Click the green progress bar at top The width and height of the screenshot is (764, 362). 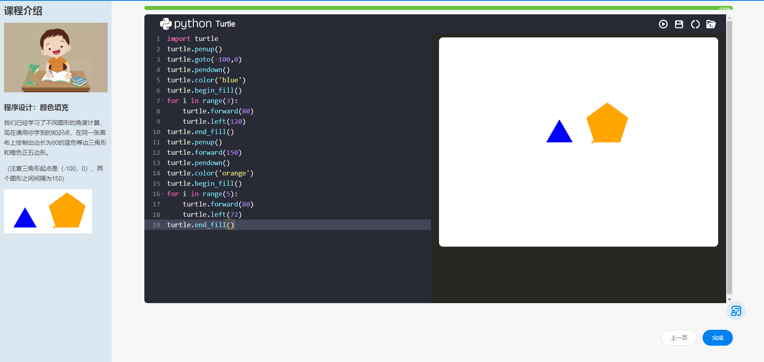pyautogui.click(x=438, y=8)
